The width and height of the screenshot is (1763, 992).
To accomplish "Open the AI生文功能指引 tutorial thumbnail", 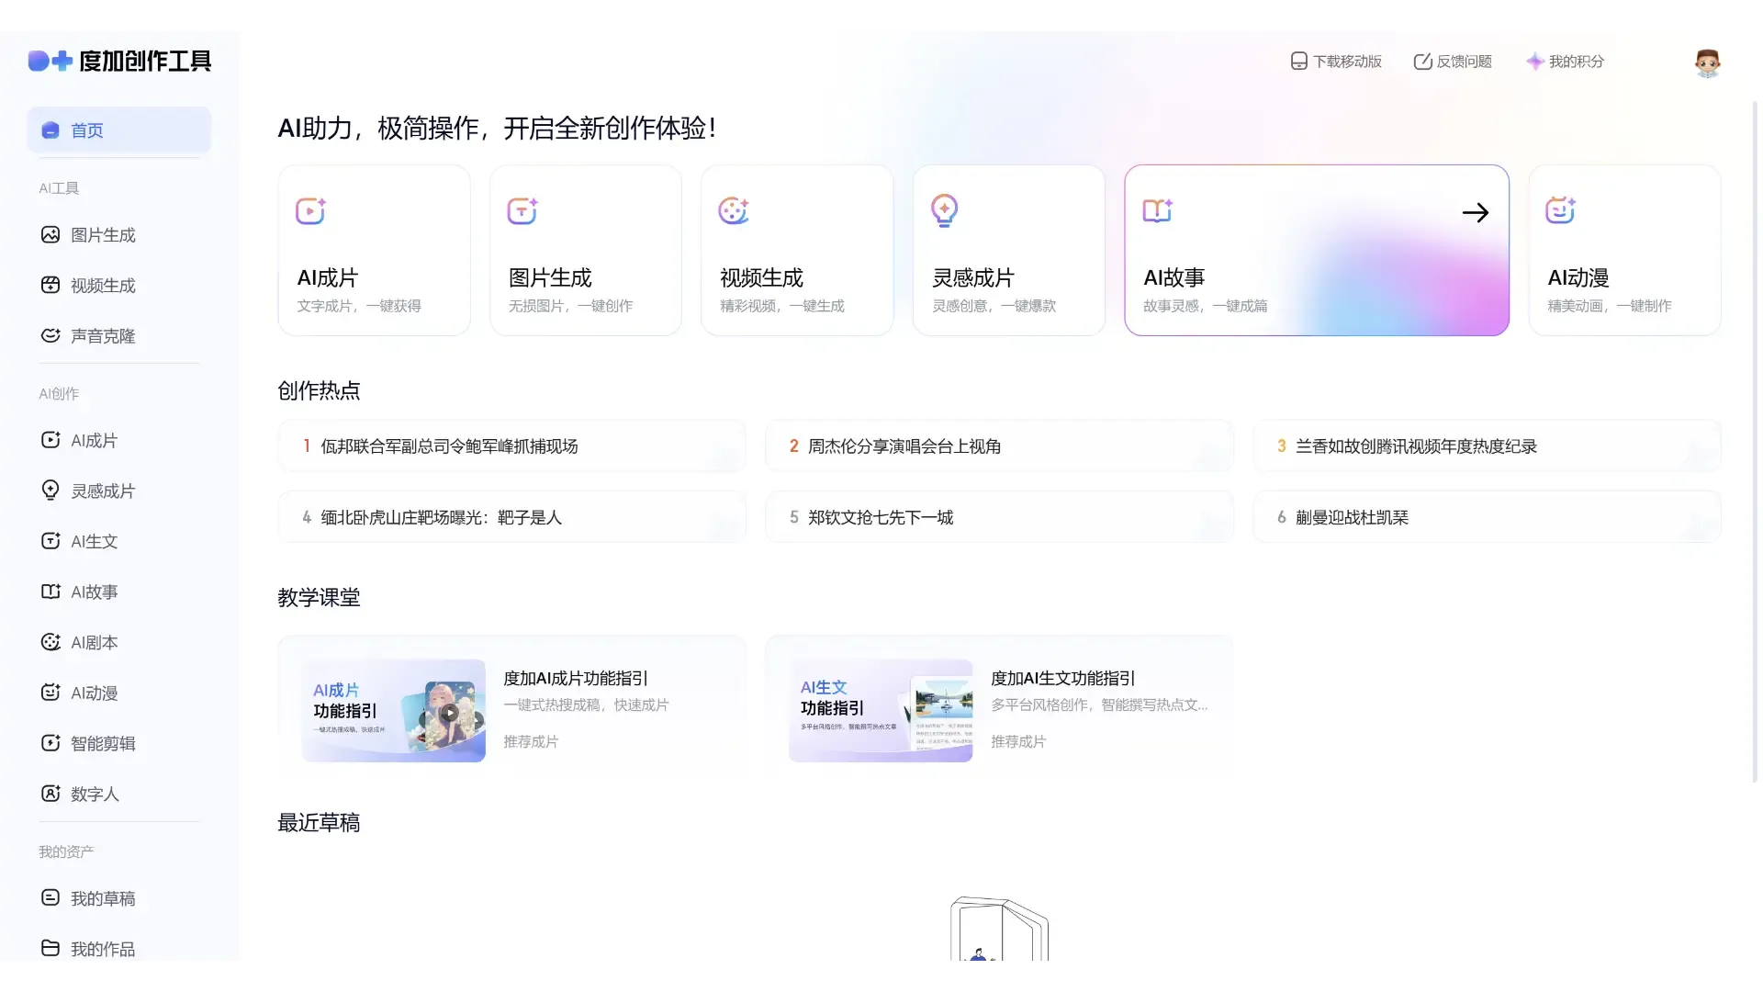I will click(881, 710).
